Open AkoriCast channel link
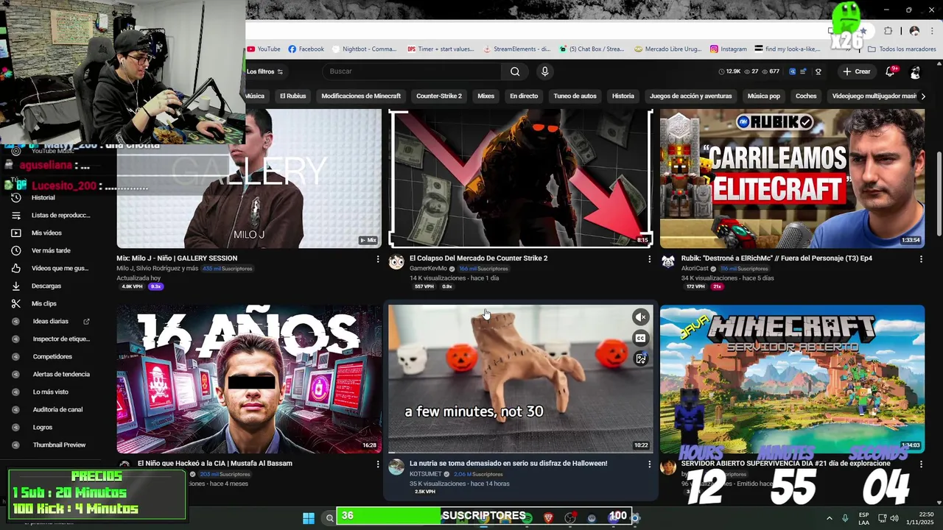 [695, 269]
